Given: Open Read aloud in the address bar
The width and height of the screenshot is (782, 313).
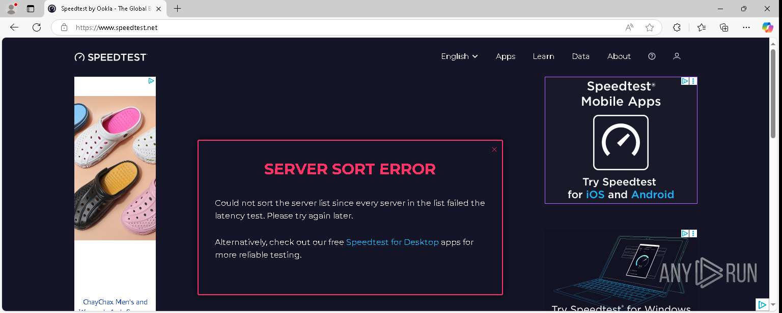Looking at the screenshot, I should 629,27.
